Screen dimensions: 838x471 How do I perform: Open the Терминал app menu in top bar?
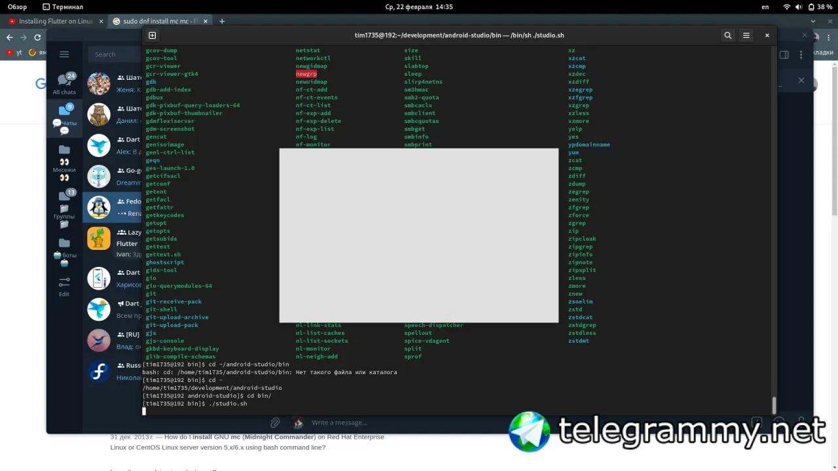pyautogui.click(x=63, y=7)
